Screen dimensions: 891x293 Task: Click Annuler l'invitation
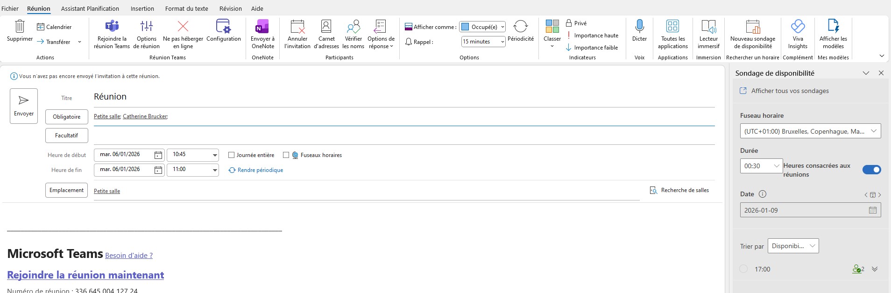pyautogui.click(x=297, y=34)
